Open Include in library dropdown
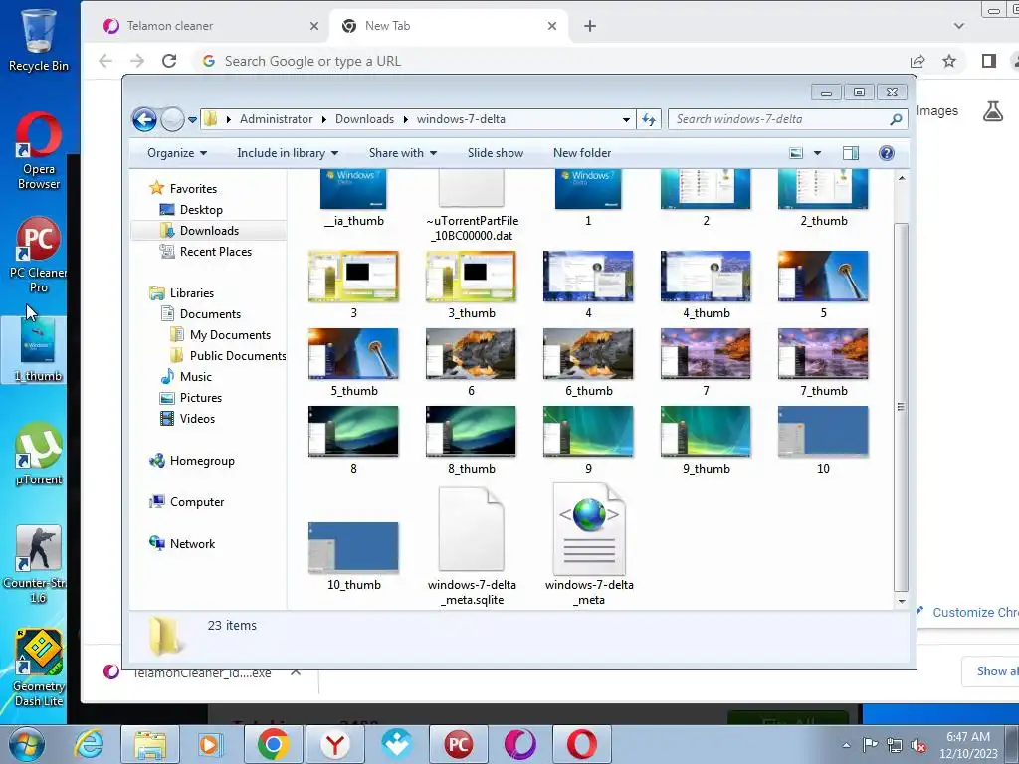 (288, 153)
